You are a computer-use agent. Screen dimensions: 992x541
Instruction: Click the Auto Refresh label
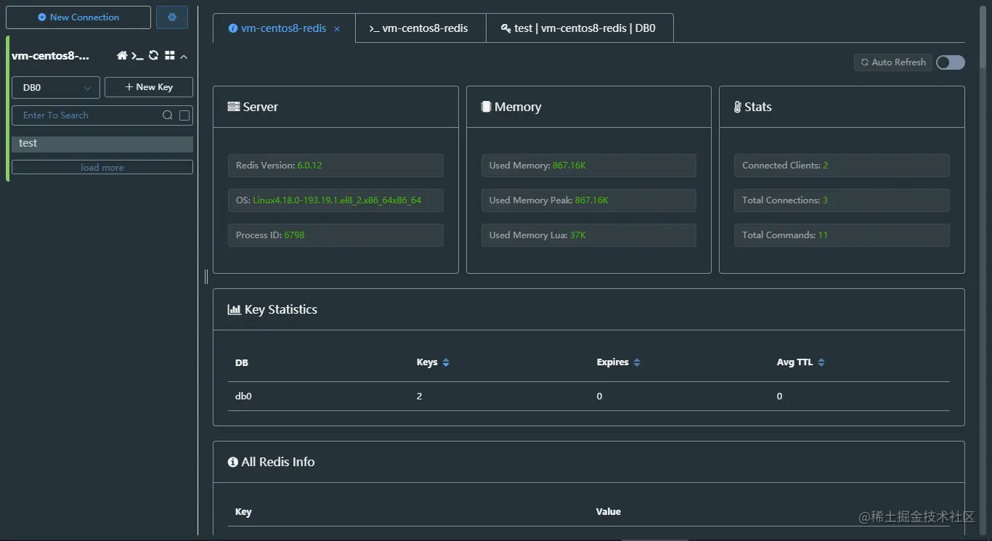[893, 62]
